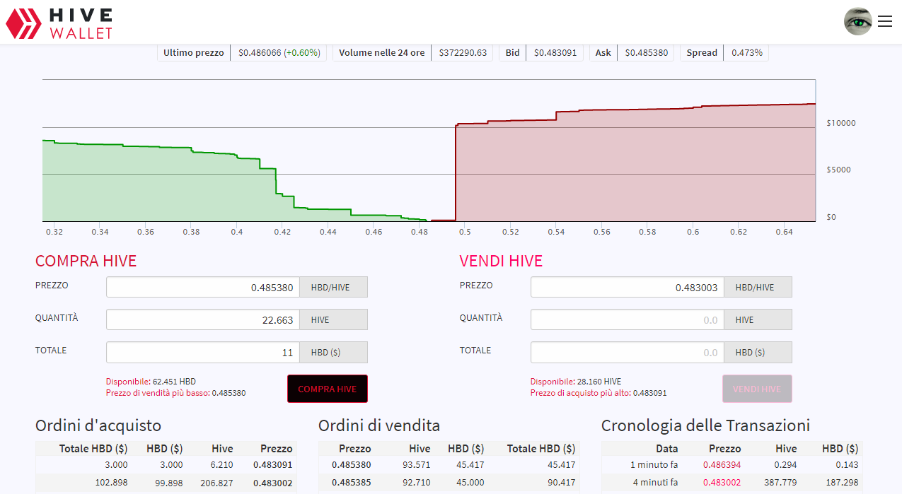This screenshot has height=494, width=902.
Task: Open the hamburger menu
Action: (x=884, y=22)
